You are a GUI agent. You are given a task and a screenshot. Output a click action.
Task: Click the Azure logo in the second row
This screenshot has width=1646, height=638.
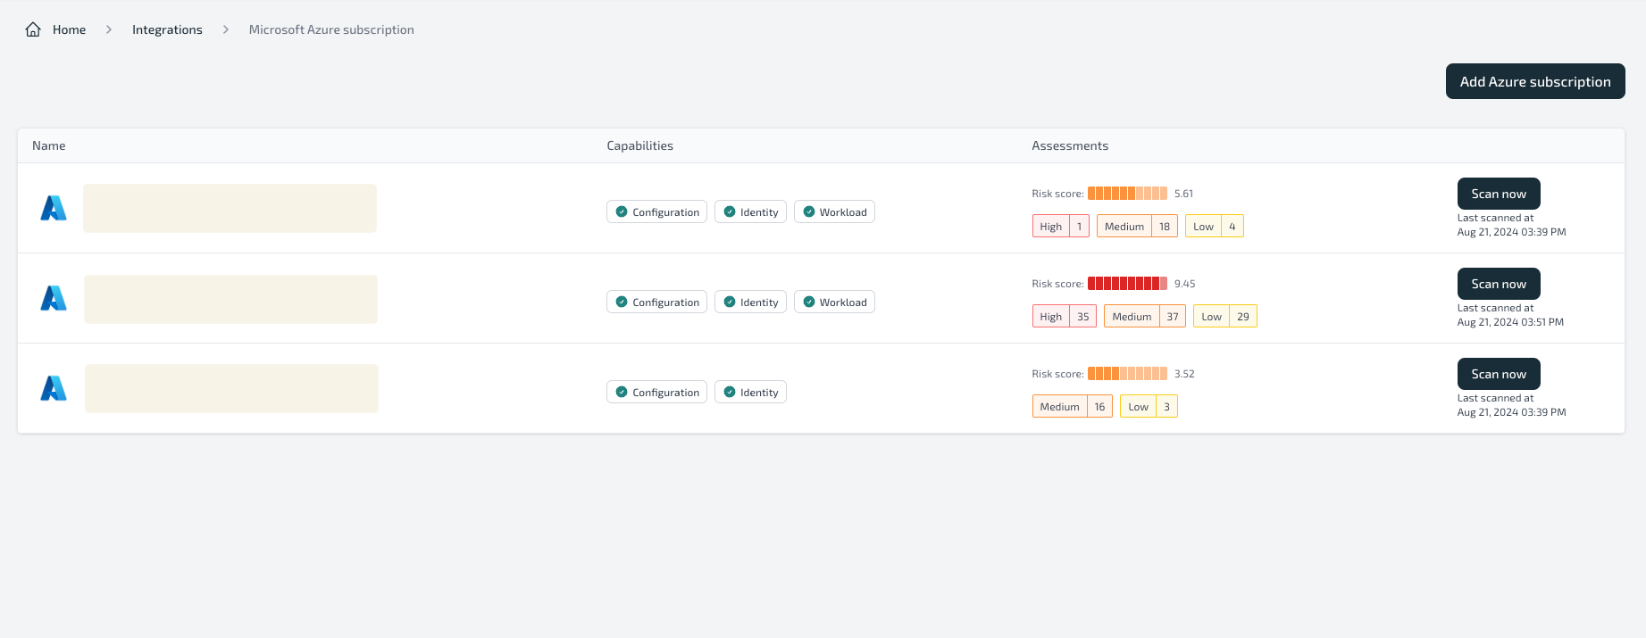pos(54,298)
